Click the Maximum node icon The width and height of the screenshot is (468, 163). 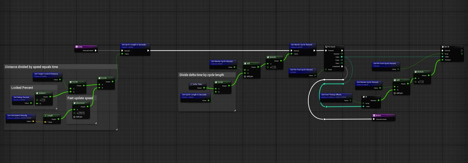click(x=74, y=103)
